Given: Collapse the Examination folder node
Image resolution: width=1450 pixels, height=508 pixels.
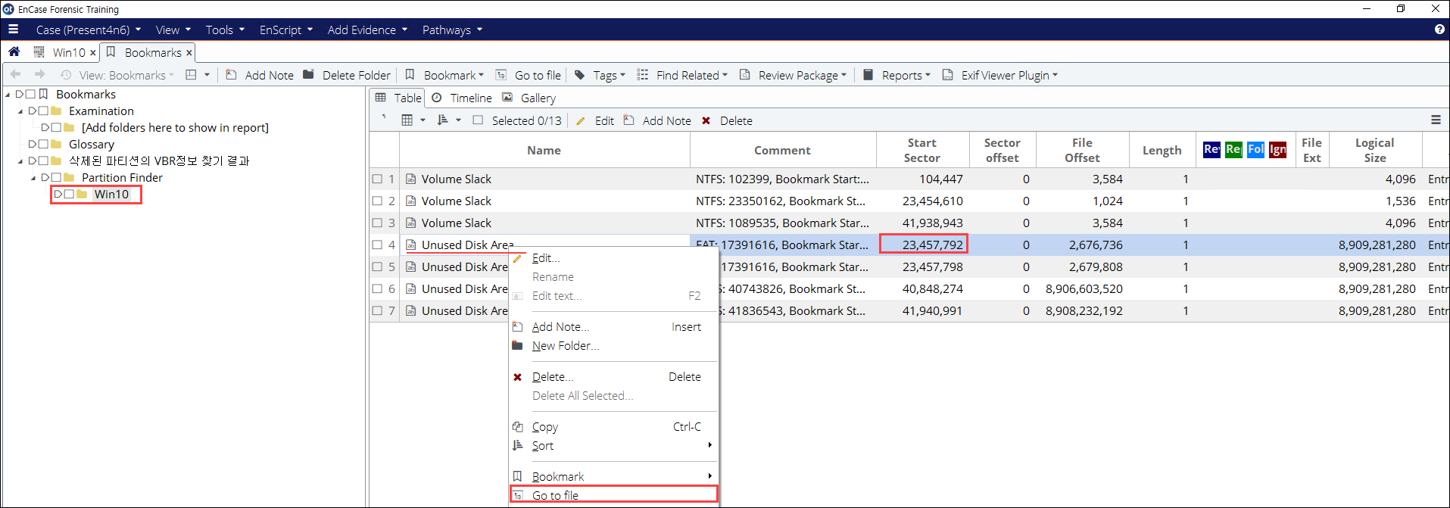Looking at the screenshot, I should tap(20, 111).
